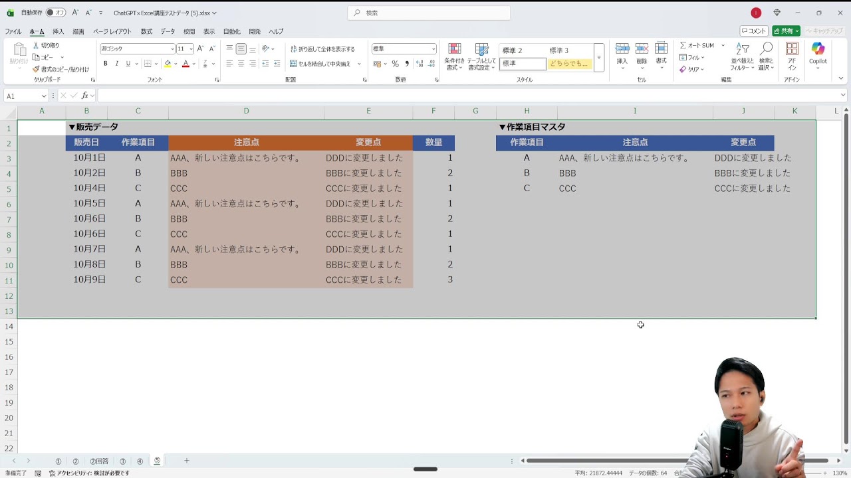Open the font name dropdown

(172, 49)
